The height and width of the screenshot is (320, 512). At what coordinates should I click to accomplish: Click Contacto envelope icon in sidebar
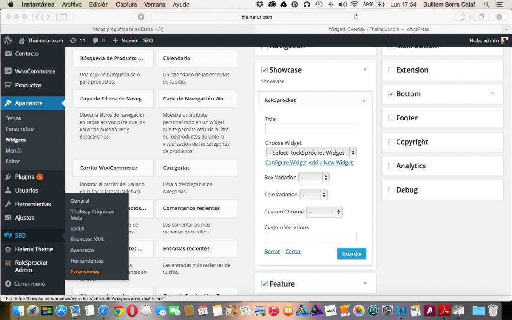click(8, 53)
